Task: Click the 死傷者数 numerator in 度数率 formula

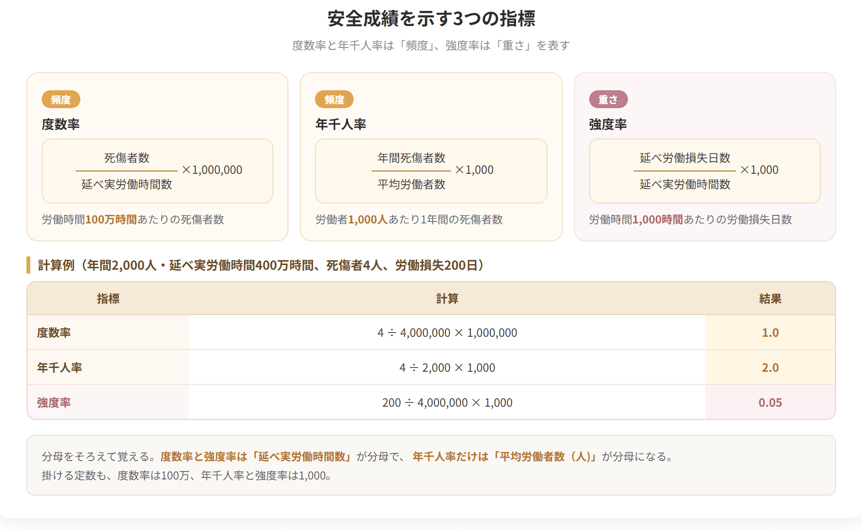Action: [127, 158]
